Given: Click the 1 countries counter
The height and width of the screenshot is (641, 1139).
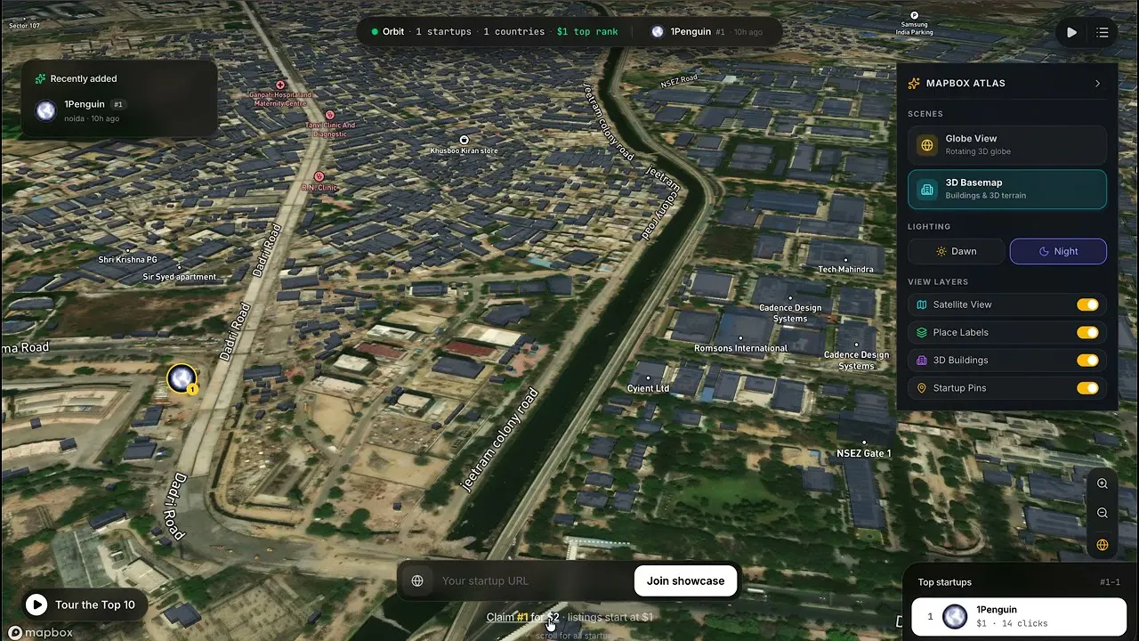Looking at the screenshot, I should pos(513,32).
